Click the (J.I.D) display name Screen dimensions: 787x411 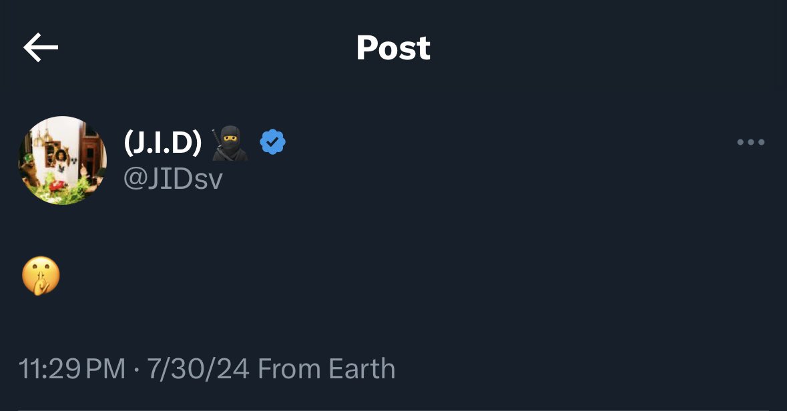[163, 143]
